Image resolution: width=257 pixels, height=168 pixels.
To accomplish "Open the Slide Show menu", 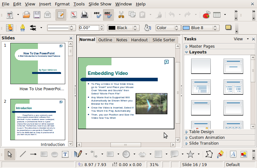I will point(100,4).
